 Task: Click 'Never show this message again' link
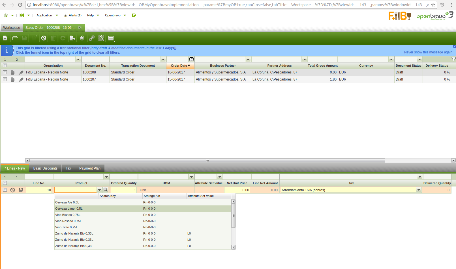428,52
